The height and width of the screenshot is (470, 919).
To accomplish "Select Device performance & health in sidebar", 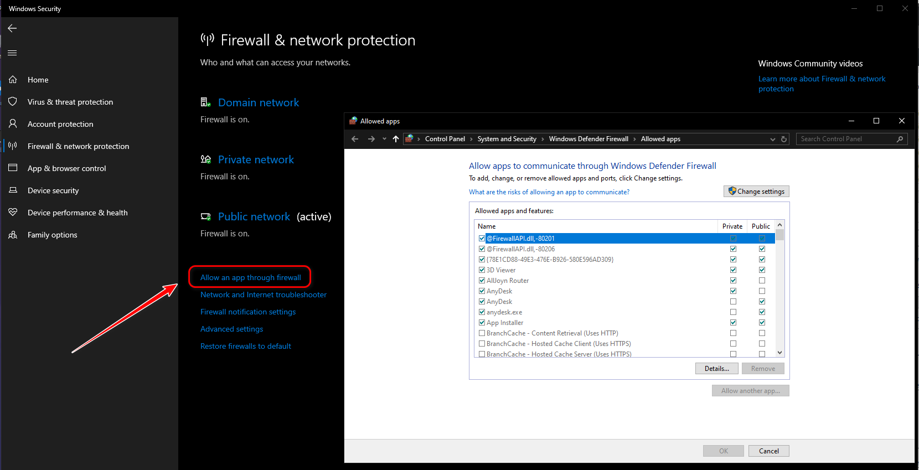I will click(78, 213).
